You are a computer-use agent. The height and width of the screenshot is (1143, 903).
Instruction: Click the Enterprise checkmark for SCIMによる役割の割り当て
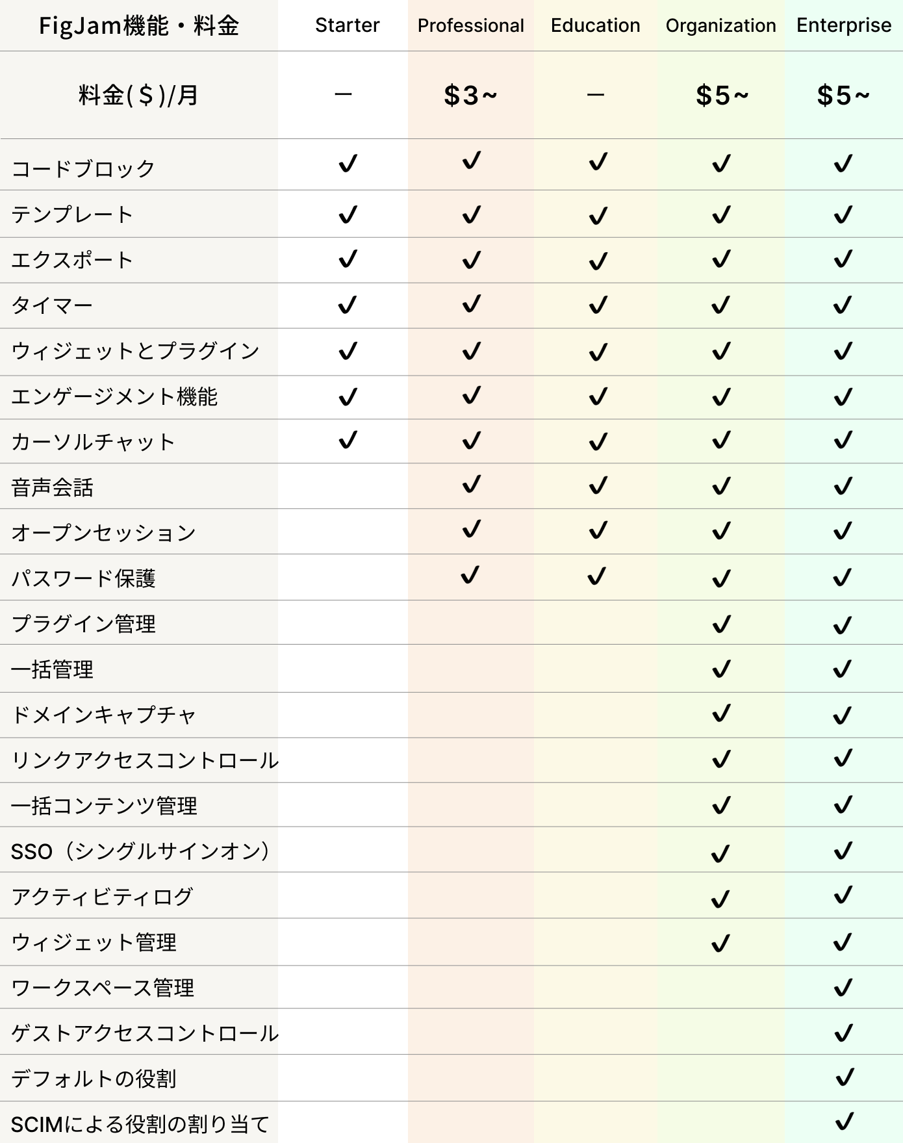844,1122
